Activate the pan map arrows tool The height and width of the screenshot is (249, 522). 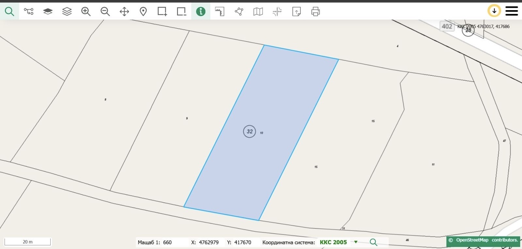(x=124, y=11)
